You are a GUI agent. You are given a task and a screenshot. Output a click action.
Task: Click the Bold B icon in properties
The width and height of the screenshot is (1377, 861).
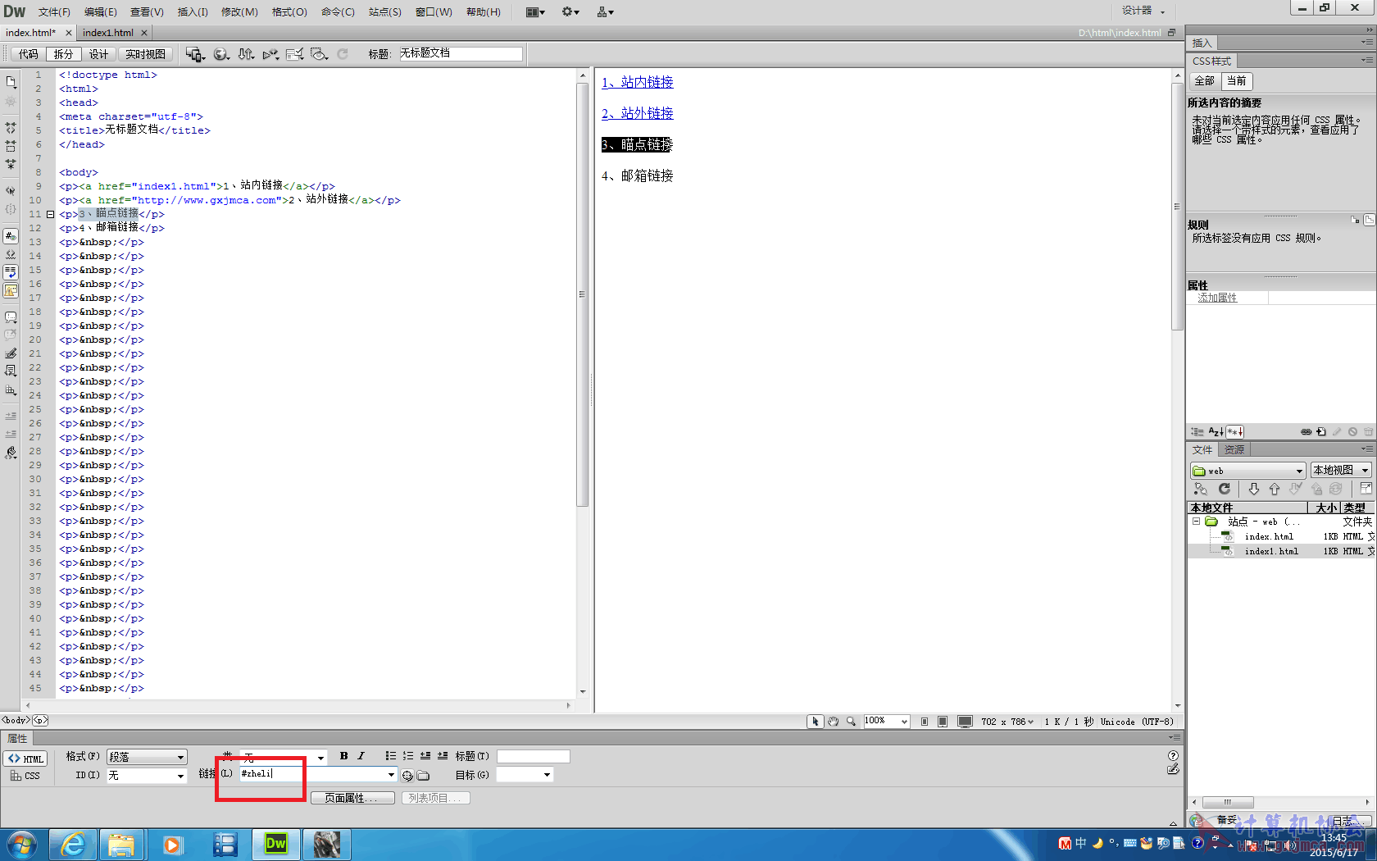click(343, 756)
